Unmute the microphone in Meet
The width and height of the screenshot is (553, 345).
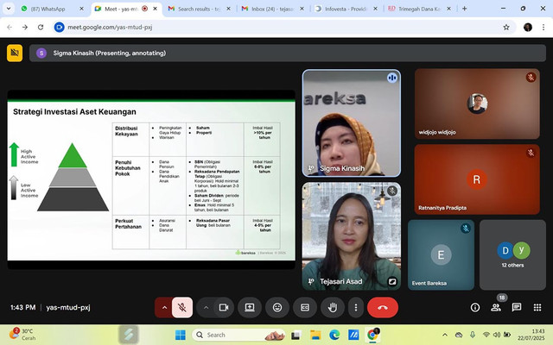tap(182, 307)
